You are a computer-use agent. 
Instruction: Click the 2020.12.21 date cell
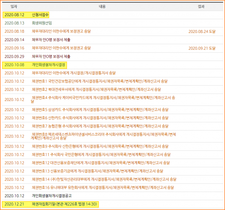(x=14, y=204)
